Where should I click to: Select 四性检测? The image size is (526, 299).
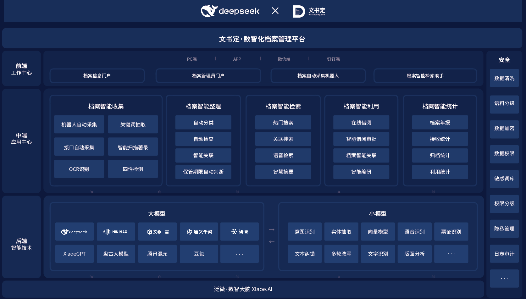tap(133, 169)
